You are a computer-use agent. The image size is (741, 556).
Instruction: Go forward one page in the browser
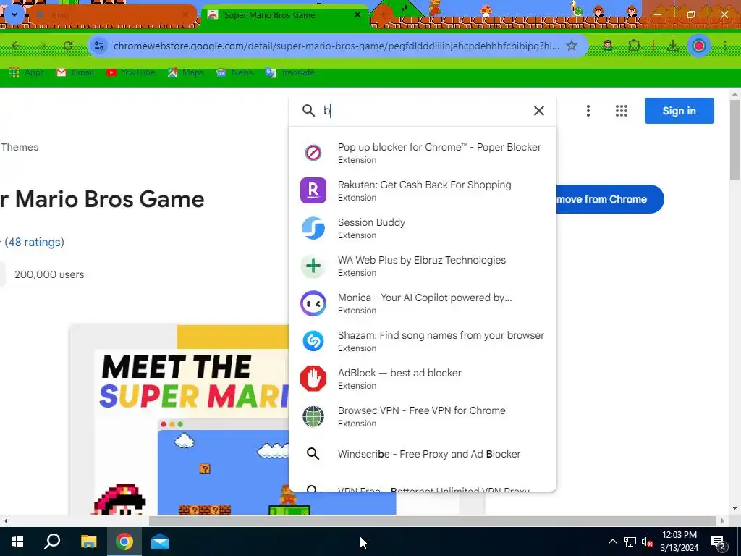tap(43, 46)
